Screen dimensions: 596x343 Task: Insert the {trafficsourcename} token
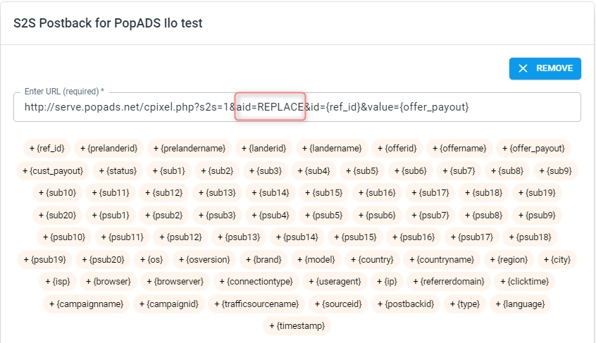pos(256,304)
